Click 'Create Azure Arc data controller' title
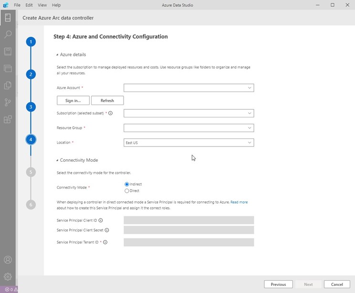Screen dimensions: 355x293 [x=58, y=18]
